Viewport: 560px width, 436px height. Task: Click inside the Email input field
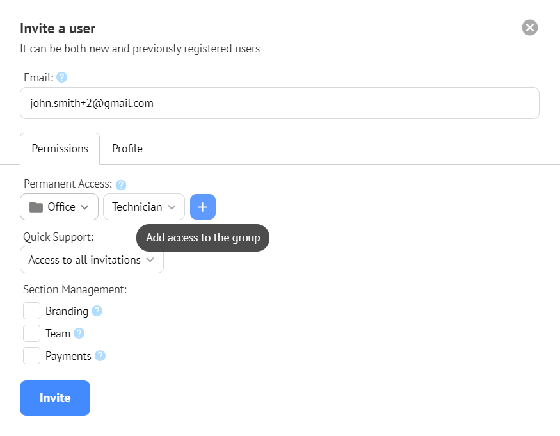280,103
